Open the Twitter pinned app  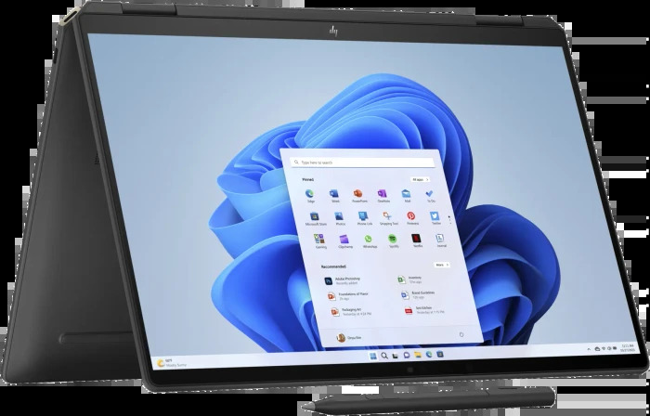[435, 216]
